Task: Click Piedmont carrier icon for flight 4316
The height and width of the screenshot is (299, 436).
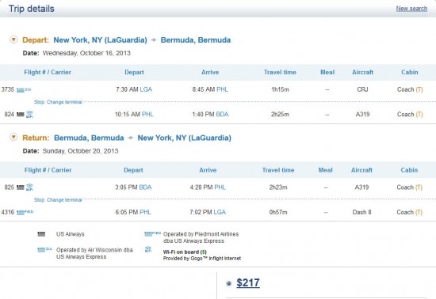Action: 25,213
